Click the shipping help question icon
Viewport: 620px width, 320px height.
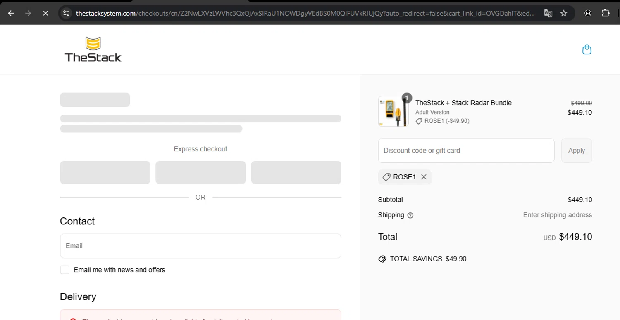pyautogui.click(x=410, y=215)
